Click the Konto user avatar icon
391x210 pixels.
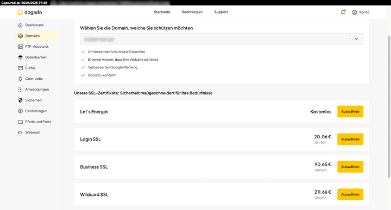(x=354, y=12)
